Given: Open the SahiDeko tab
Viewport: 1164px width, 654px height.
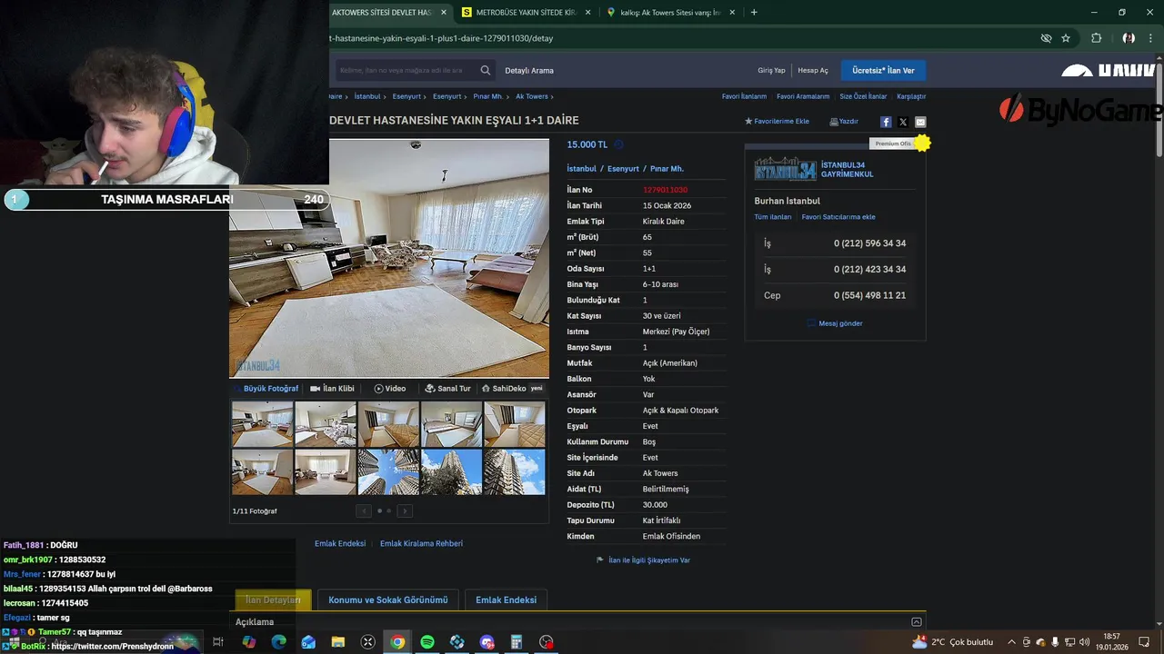Looking at the screenshot, I should click(512, 389).
